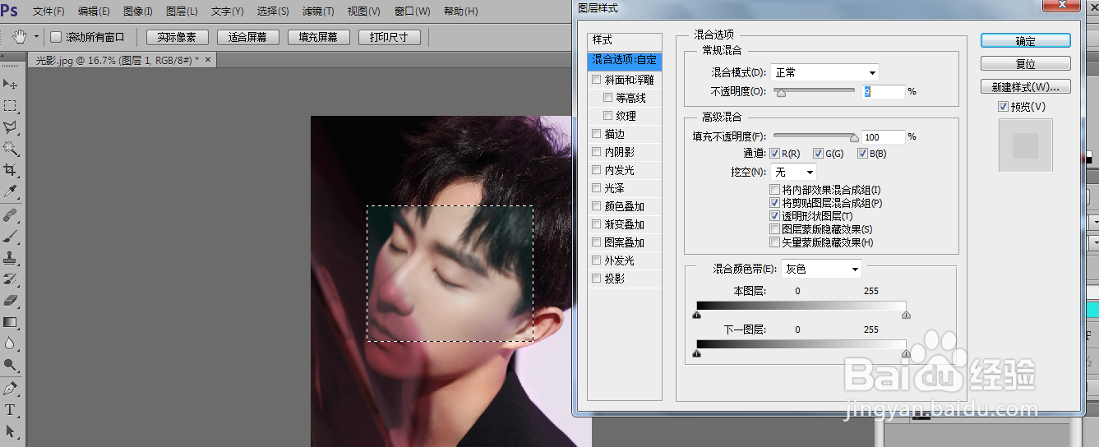
Task: Open the 图层(L) menu
Action: [x=182, y=12]
